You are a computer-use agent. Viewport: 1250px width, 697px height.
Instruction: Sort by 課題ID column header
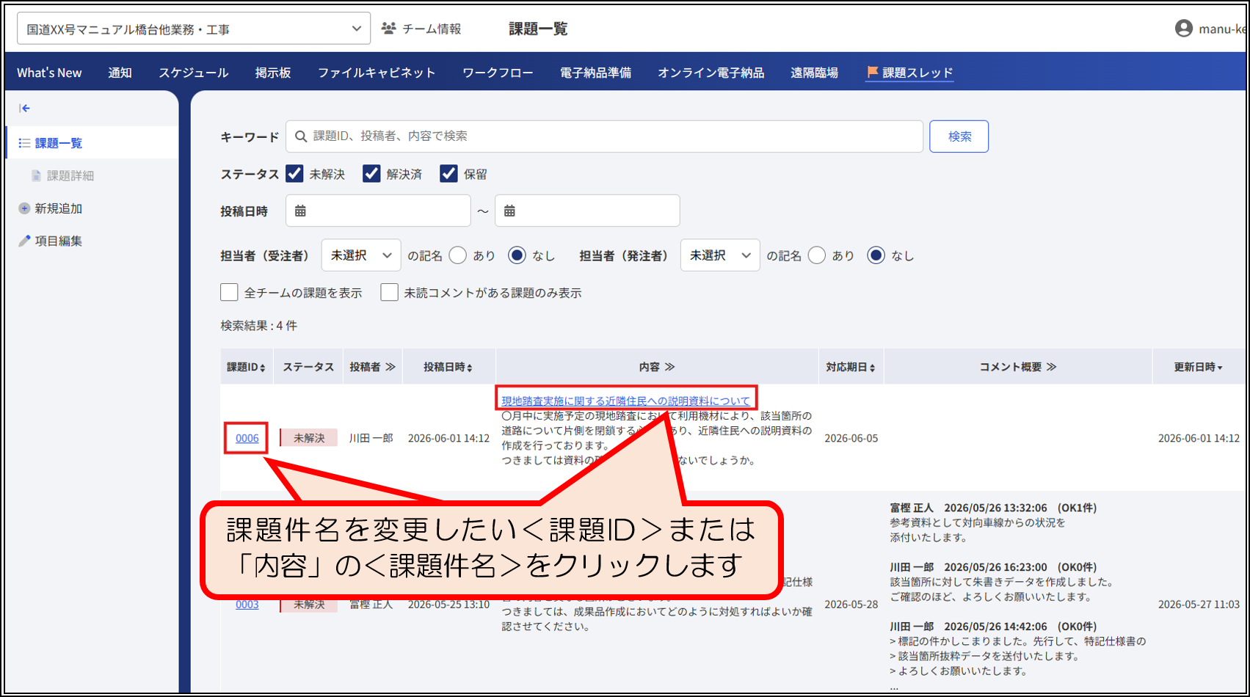[x=246, y=367]
